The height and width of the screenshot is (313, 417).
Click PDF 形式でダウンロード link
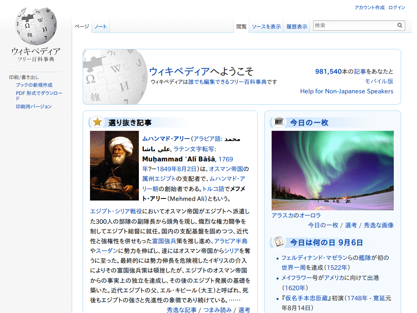[x=39, y=95]
